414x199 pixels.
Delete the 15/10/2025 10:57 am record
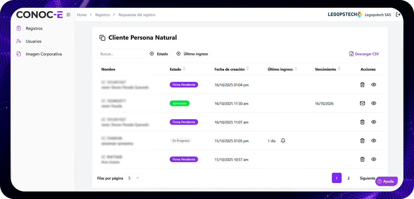pyautogui.click(x=362, y=159)
